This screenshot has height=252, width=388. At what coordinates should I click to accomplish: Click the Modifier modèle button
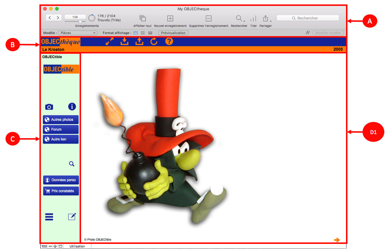tap(328, 33)
